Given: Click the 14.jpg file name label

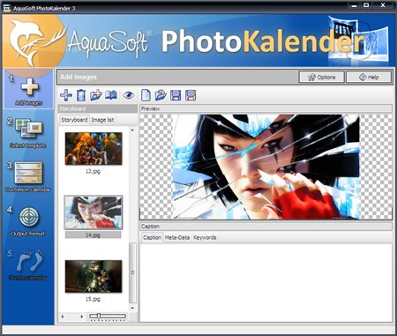Looking at the screenshot, I should [x=93, y=235].
